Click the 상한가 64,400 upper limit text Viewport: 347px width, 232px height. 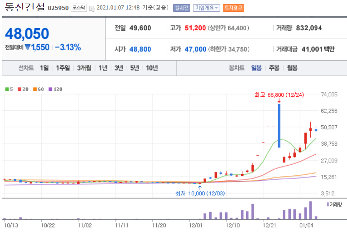(228, 28)
